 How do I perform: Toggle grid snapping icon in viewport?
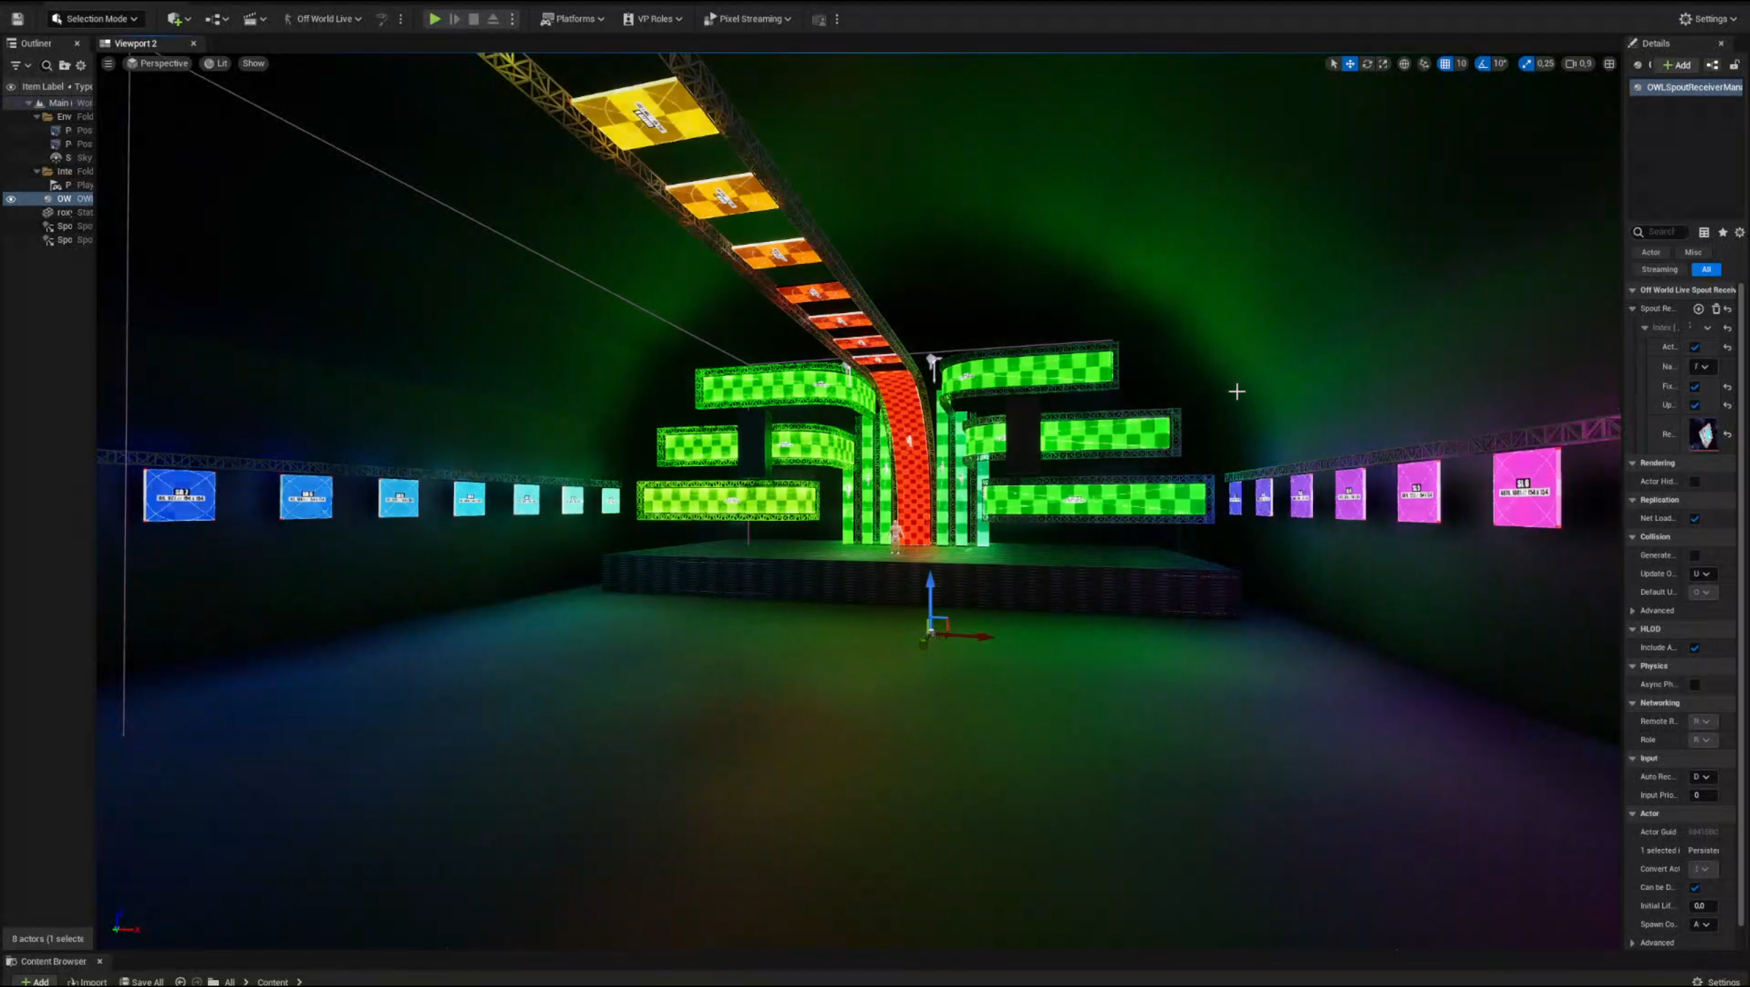click(x=1445, y=64)
